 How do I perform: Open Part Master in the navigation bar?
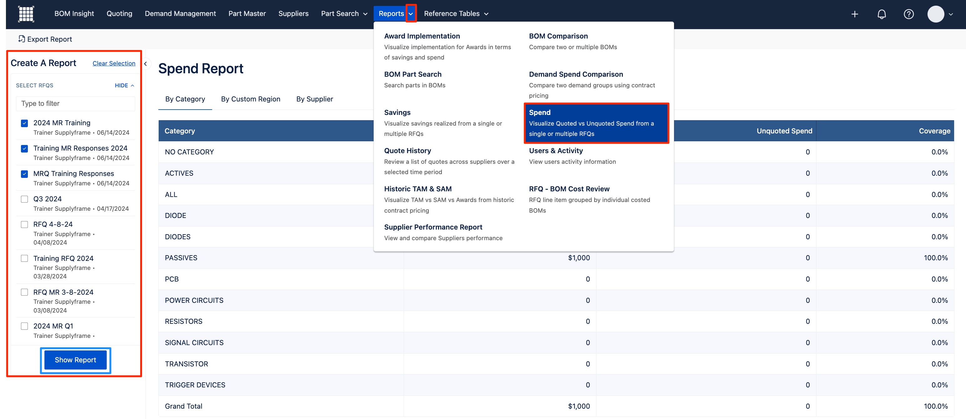pos(247,14)
